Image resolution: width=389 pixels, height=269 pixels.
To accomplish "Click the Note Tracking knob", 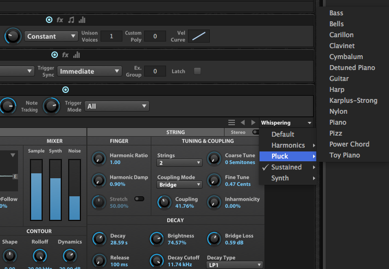I will click(x=51, y=106).
